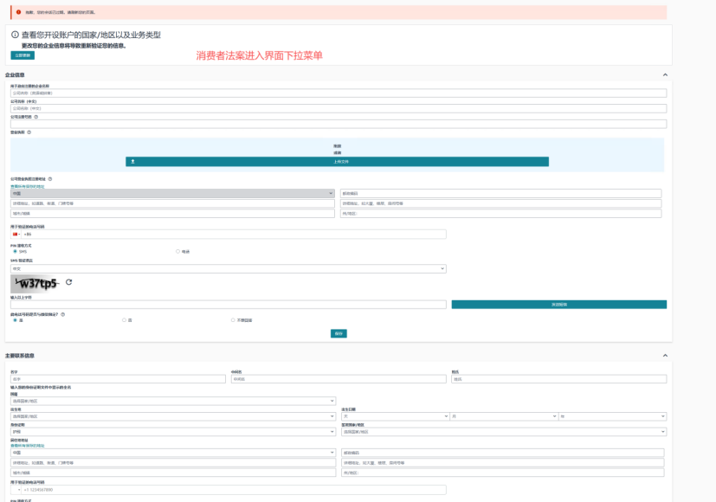Click the 立即更新 button
716x502 pixels.
[x=23, y=55]
